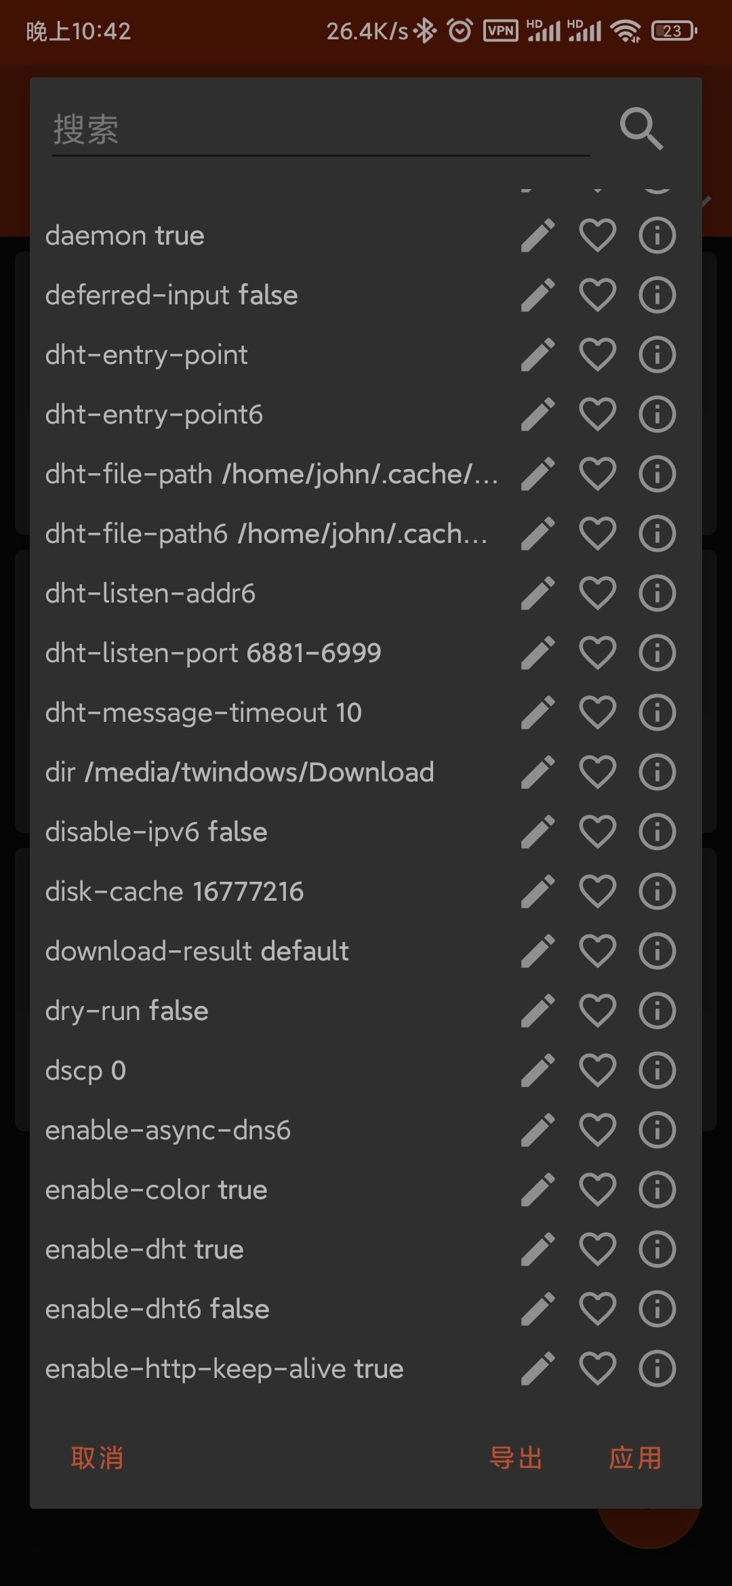This screenshot has height=1586, width=732.
Task: Edit the dir download path
Action: pyautogui.click(x=538, y=773)
